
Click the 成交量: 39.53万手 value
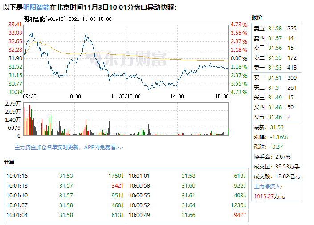coord(287,167)
